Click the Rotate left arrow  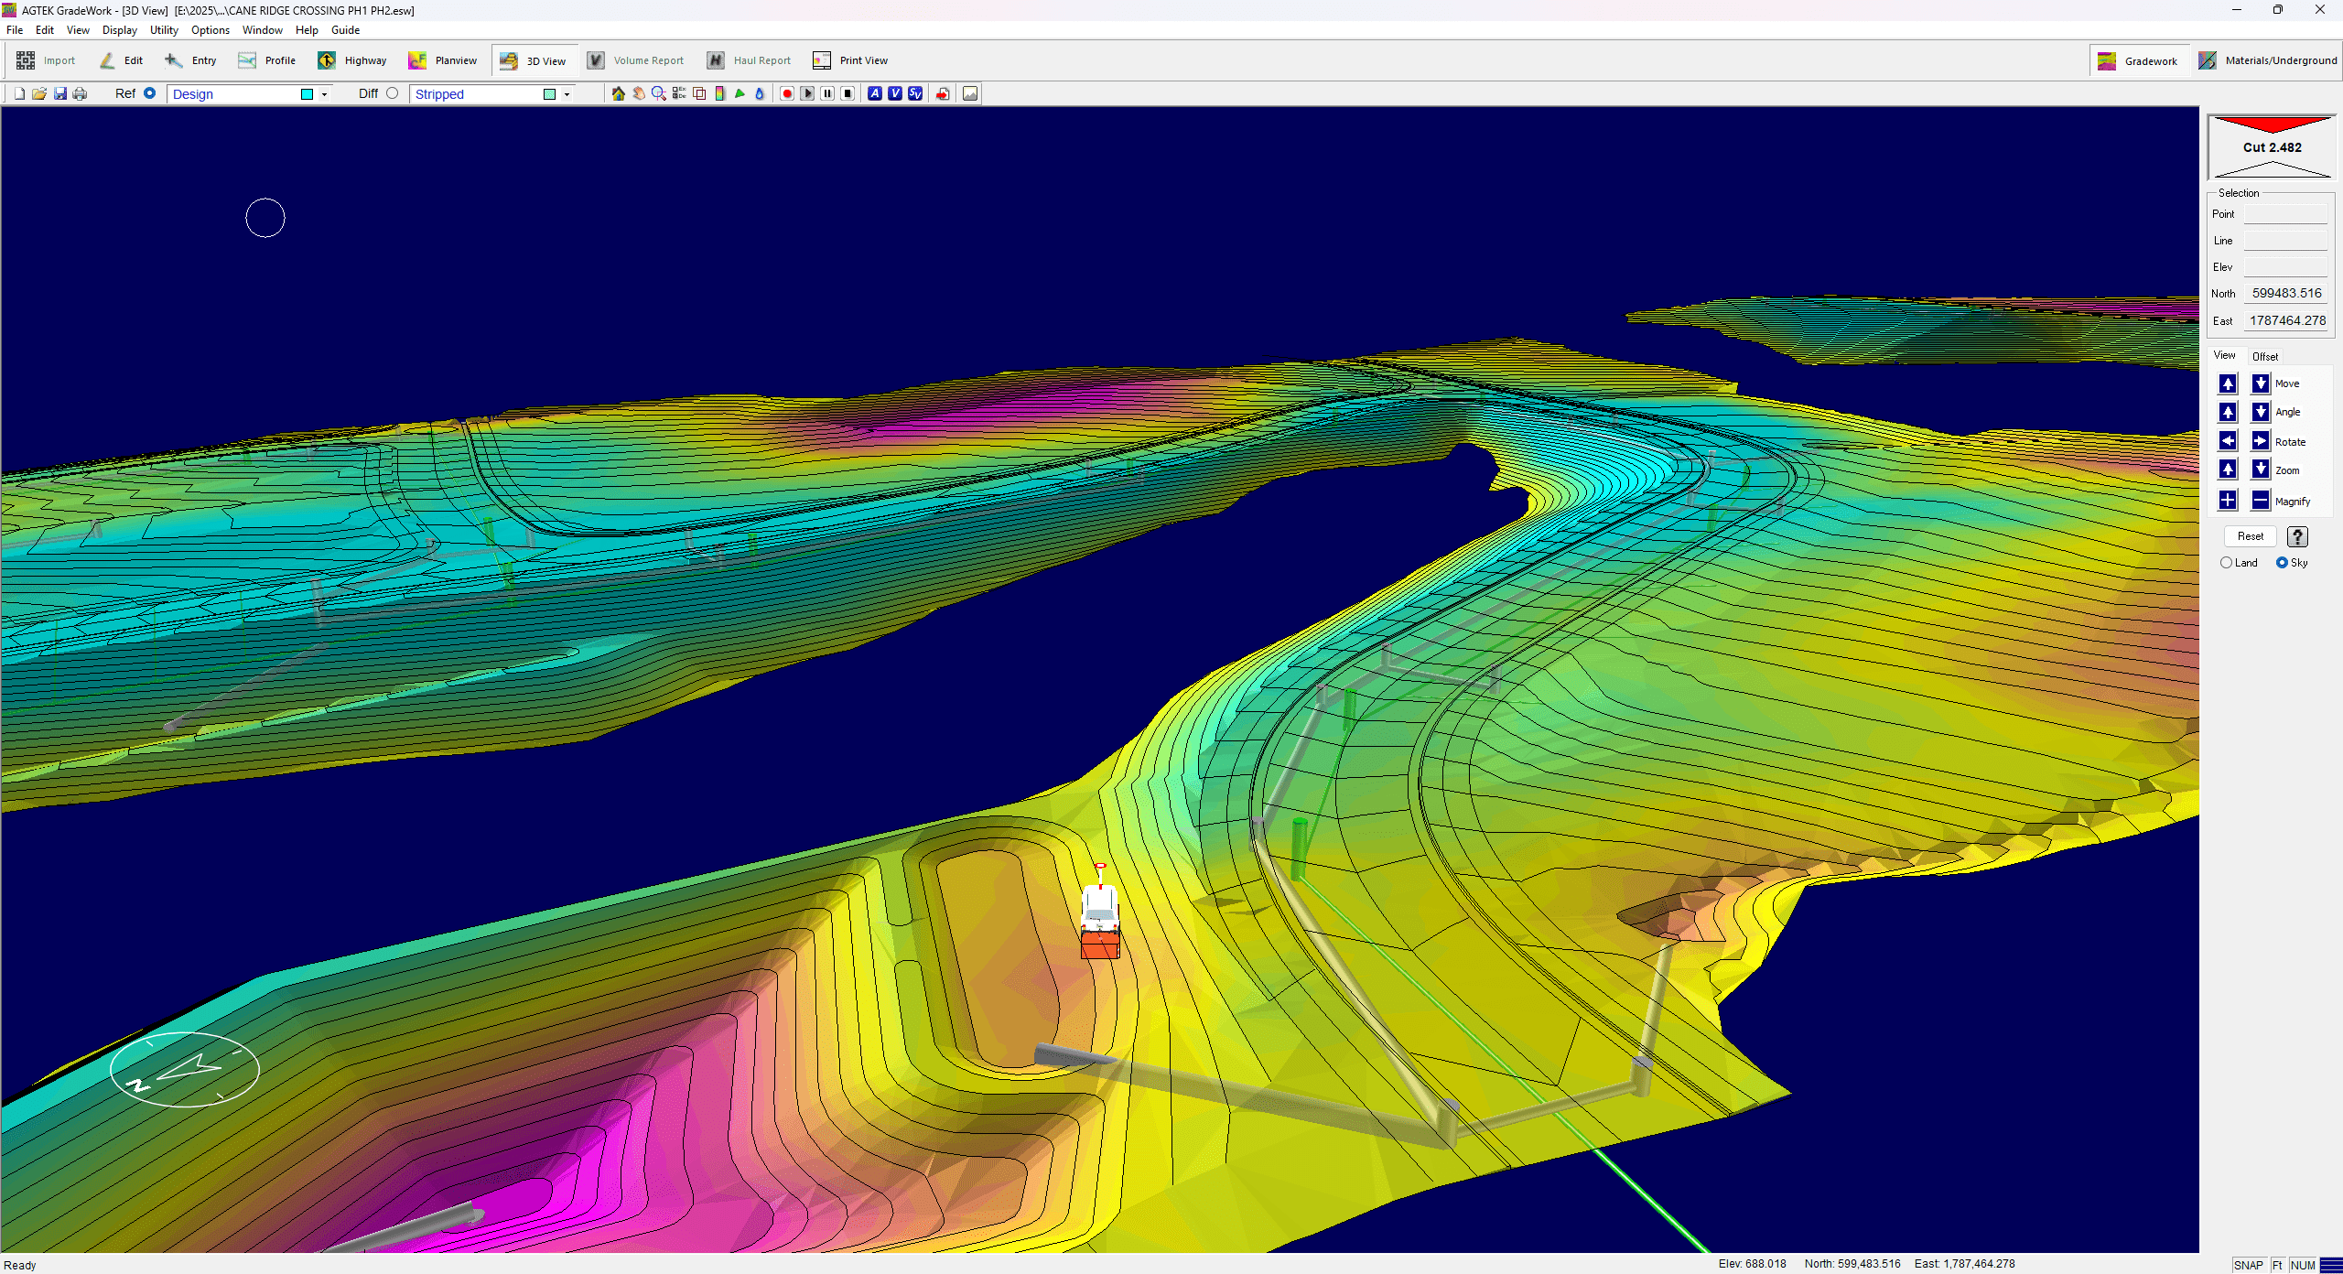(x=2228, y=441)
